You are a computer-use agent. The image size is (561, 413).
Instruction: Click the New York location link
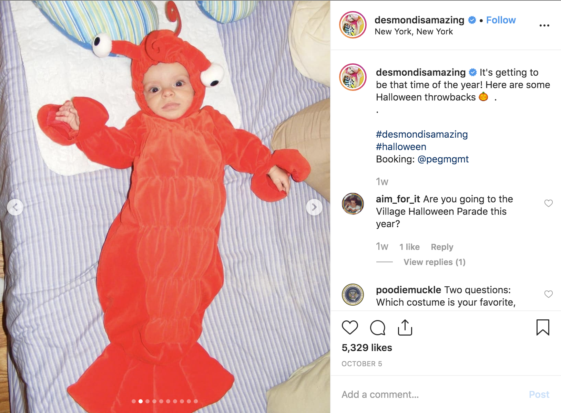tap(414, 32)
